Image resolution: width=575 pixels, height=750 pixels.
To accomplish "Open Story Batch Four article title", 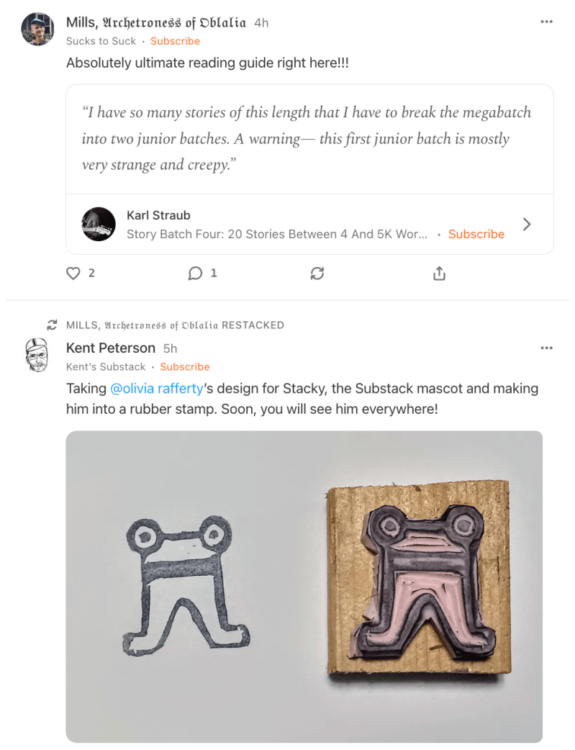I will [x=276, y=234].
